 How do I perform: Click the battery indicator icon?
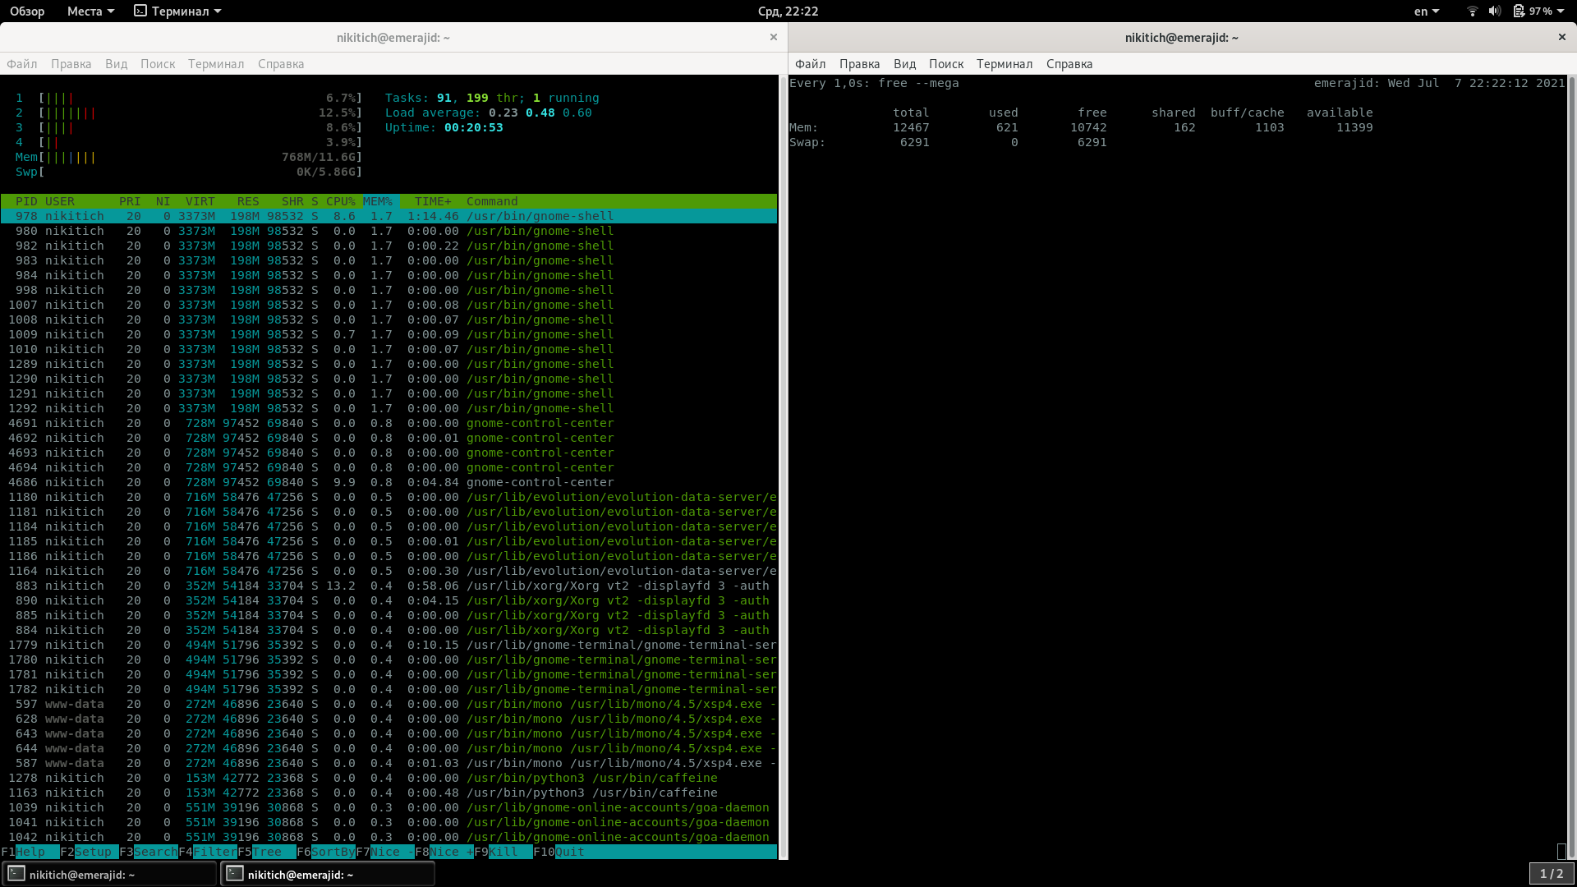coord(1519,11)
